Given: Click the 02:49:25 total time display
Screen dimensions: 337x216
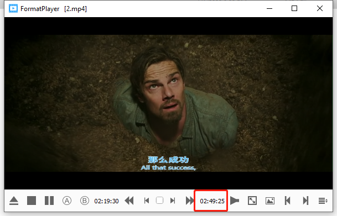Looking at the screenshot, I should (212, 201).
